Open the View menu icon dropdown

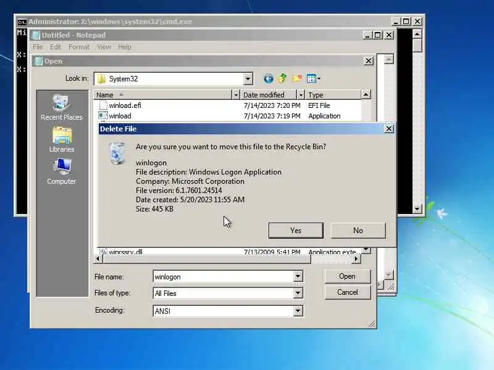pyautogui.click(x=314, y=78)
